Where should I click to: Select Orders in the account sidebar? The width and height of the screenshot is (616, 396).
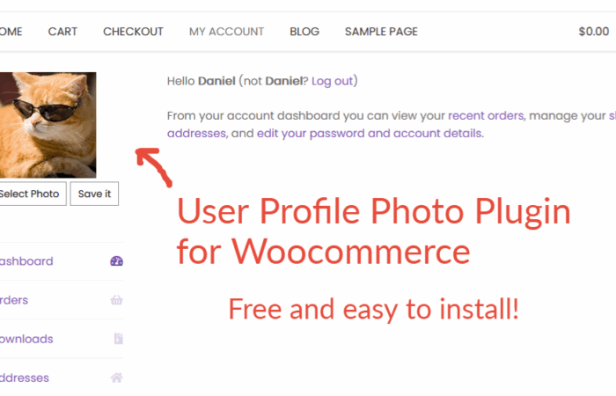[14, 300]
